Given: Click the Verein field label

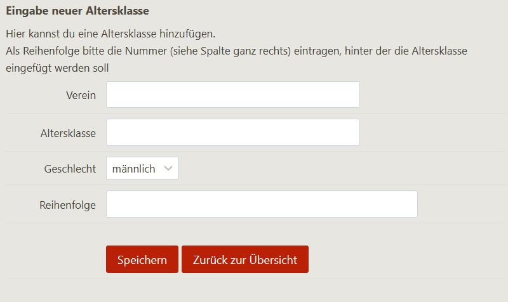Looking at the screenshot, I should click(x=81, y=95).
